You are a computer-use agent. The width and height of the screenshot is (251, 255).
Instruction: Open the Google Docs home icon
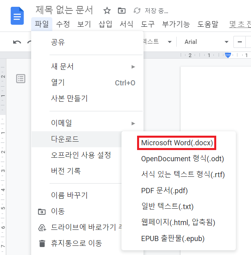pyautogui.click(x=17, y=16)
